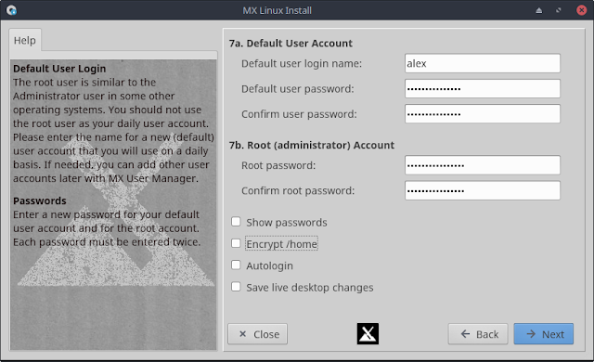Image resolution: width=594 pixels, height=362 pixels.
Task: Click the 'MX Linux Install' title text
Action: tap(277, 10)
